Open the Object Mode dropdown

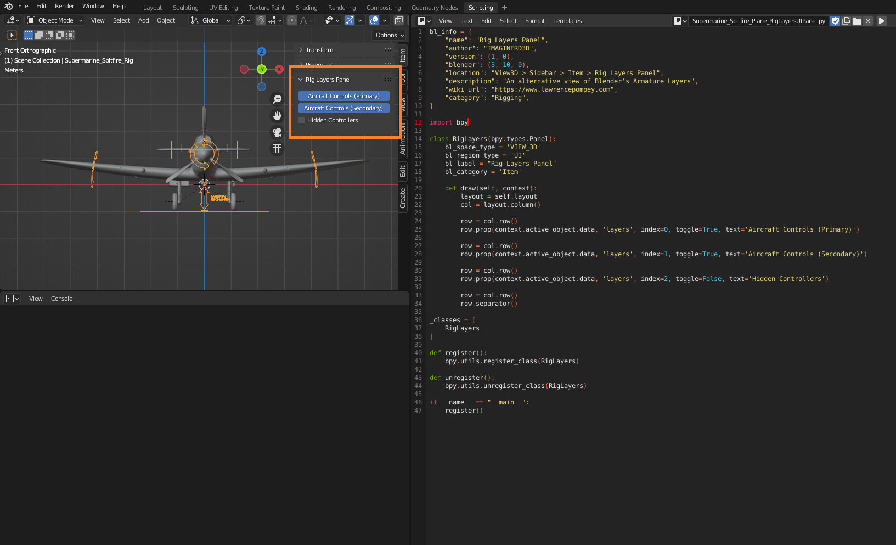[55, 20]
